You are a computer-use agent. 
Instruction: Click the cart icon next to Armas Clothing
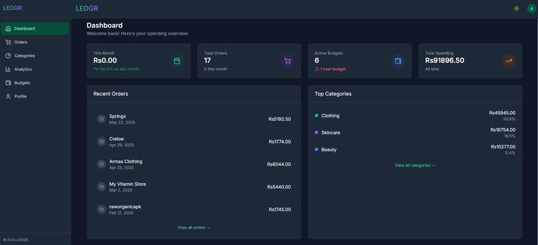point(102,164)
